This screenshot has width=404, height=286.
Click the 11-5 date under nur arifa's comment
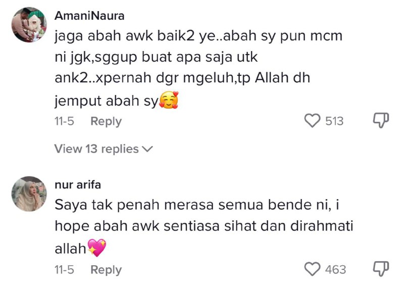[x=64, y=269]
